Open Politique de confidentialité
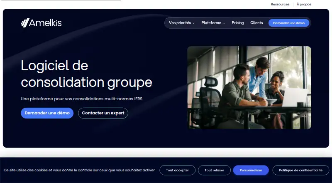The height and width of the screenshot is (183, 332). pos(300,170)
